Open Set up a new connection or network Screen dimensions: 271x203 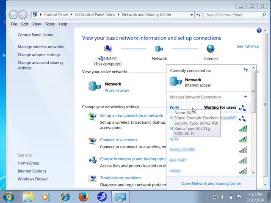(x=132, y=115)
